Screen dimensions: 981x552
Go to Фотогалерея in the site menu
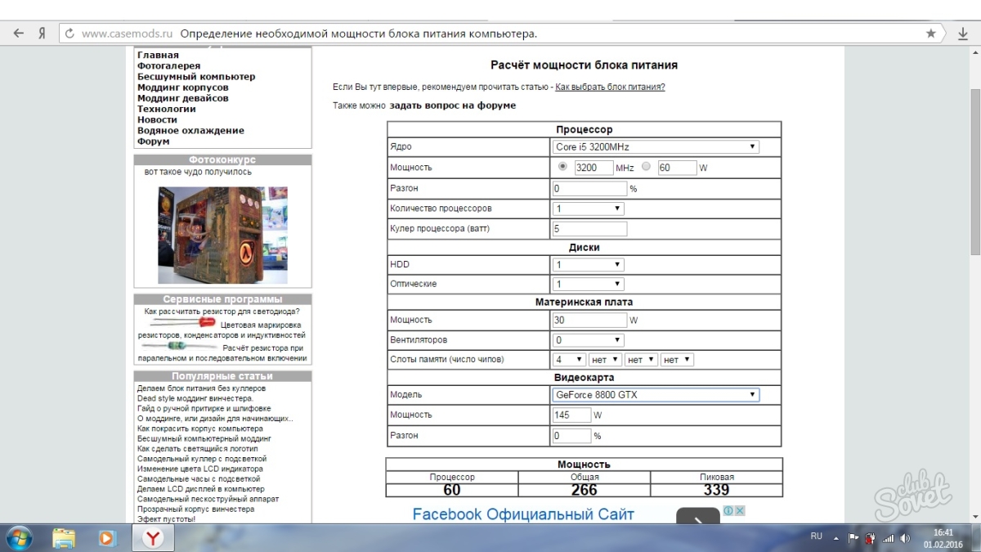[168, 66]
